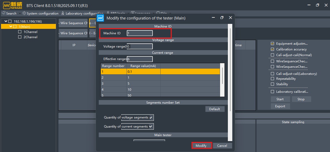The height and width of the screenshot is (152, 330).
Task: Maximize the tester configuration dialog
Action: (222, 18)
